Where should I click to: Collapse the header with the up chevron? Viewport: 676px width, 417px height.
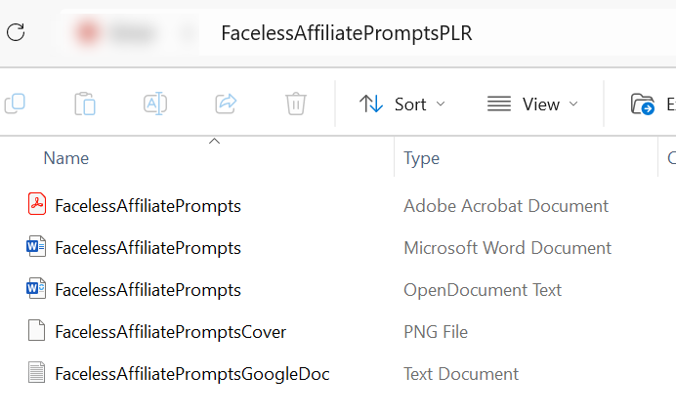point(215,142)
